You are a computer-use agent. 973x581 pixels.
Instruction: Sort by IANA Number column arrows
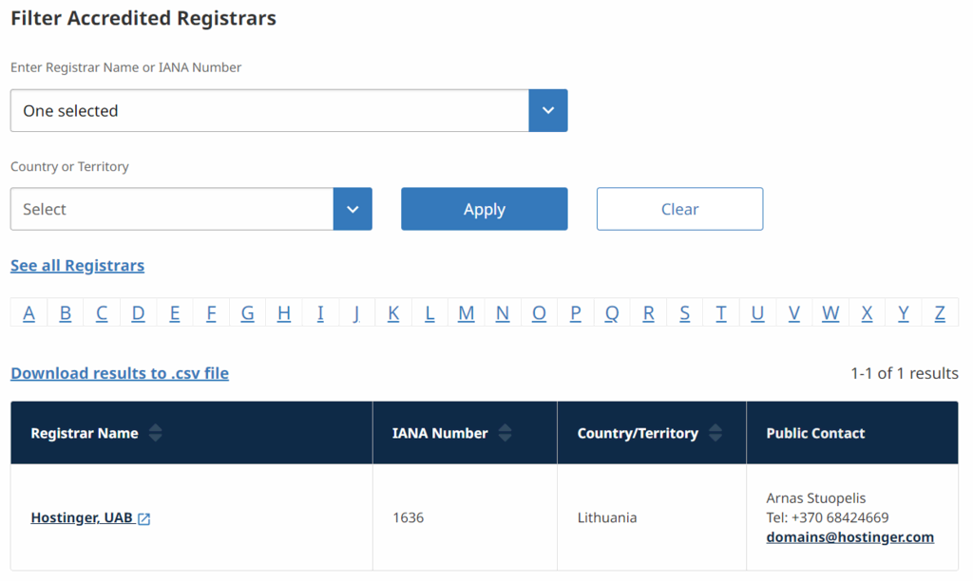click(x=506, y=433)
